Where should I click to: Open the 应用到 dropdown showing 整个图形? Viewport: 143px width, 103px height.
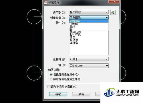pyautogui.click(x=89, y=12)
